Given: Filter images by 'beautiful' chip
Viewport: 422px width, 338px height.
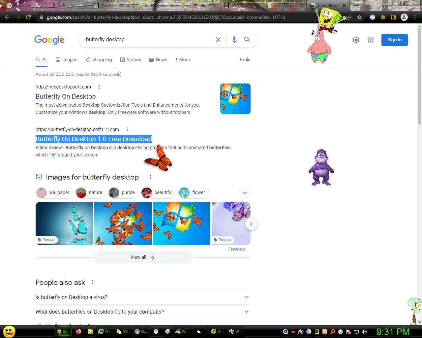Looking at the screenshot, I should pos(158,193).
